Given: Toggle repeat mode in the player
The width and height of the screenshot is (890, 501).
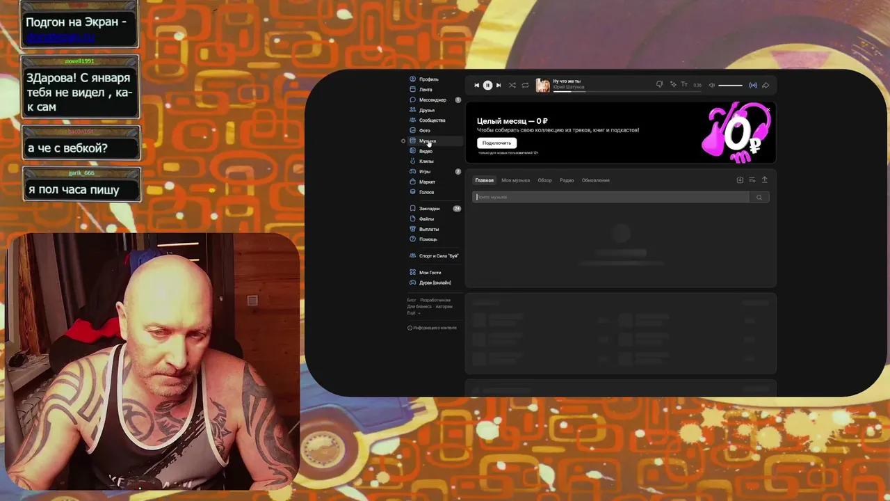Looking at the screenshot, I should (x=525, y=86).
